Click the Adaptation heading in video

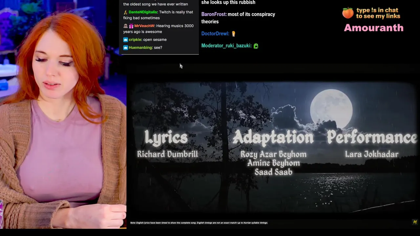(273, 137)
